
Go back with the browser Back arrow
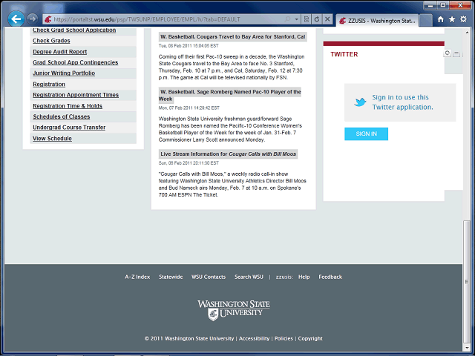point(16,19)
